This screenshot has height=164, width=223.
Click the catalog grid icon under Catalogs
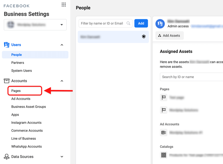click(x=164, y=155)
